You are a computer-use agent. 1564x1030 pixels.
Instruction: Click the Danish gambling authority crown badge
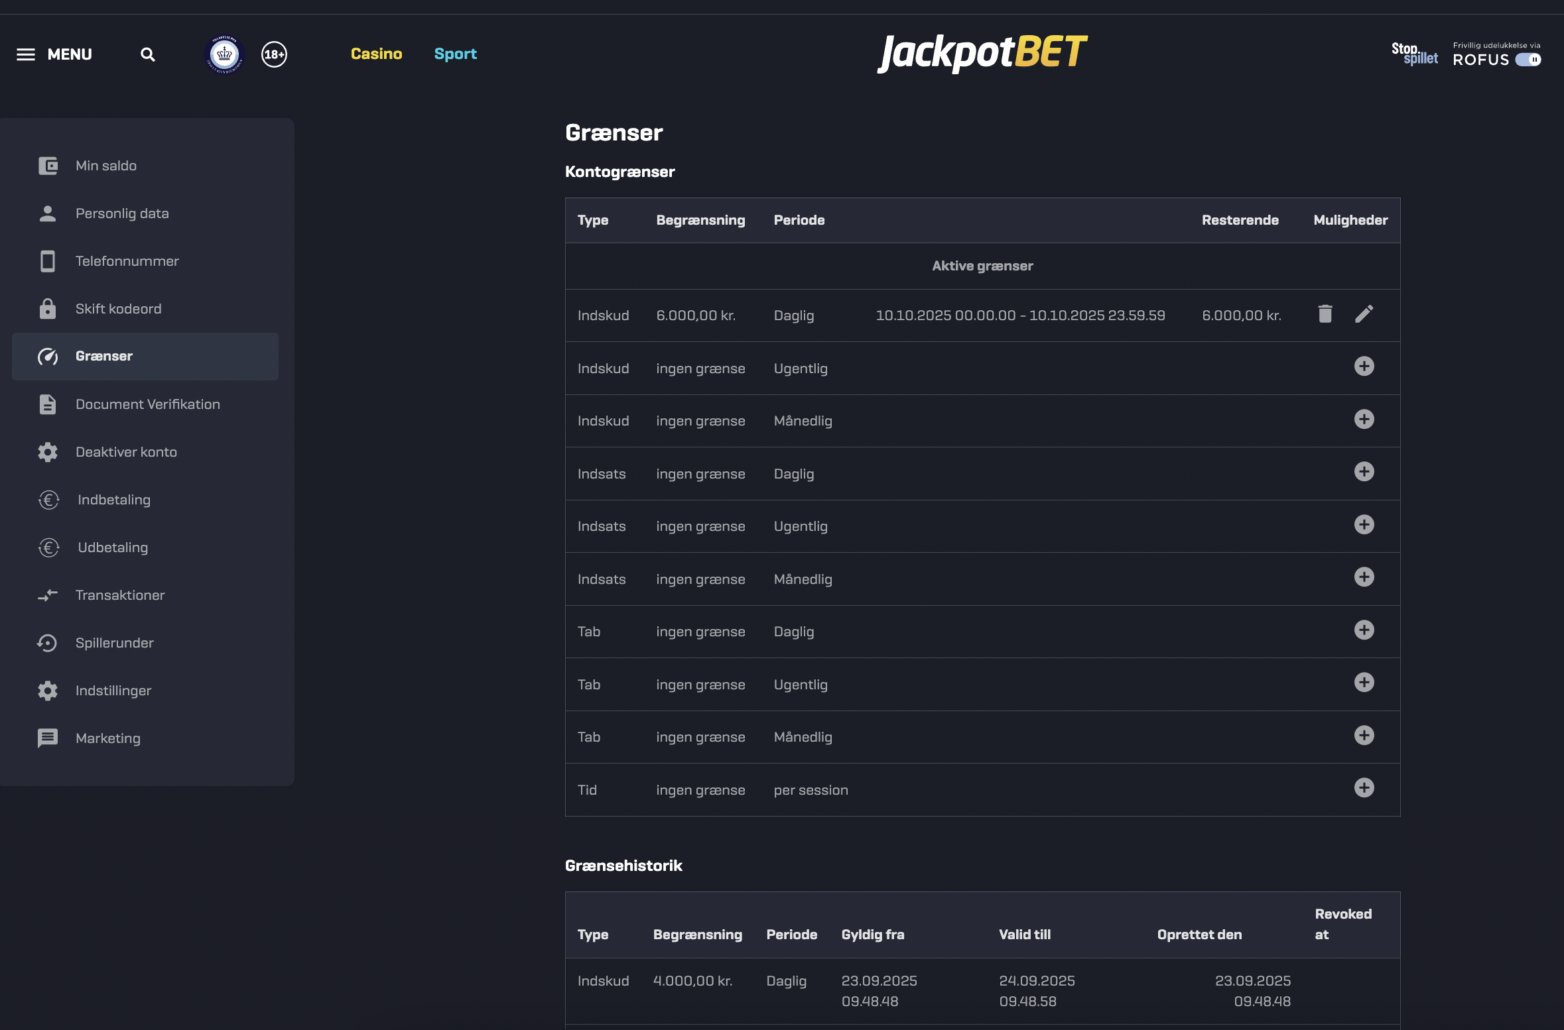point(225,54)
